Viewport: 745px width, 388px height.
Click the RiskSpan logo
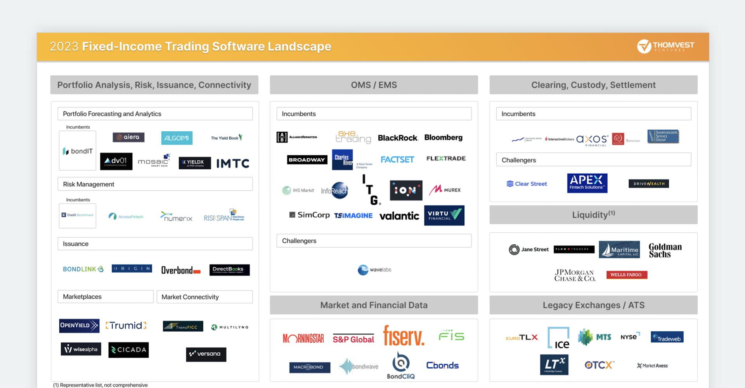(x=224, y=216)
